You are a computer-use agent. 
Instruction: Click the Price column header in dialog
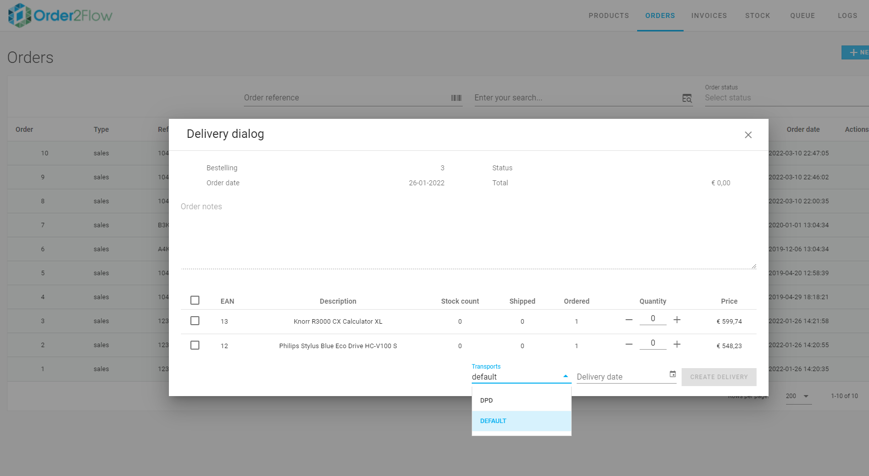pyautogui.click(x=729, y=301)
